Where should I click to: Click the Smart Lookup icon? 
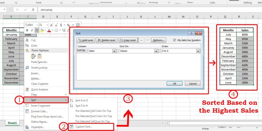[x=27, y=68]
